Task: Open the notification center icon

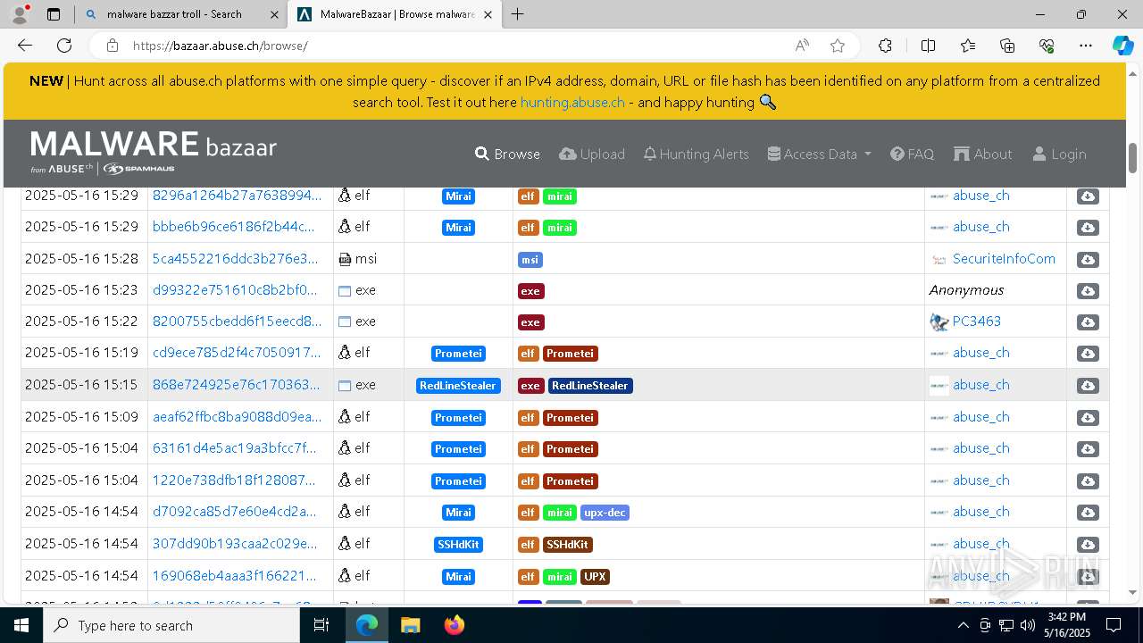Action: coord(1114,625)
